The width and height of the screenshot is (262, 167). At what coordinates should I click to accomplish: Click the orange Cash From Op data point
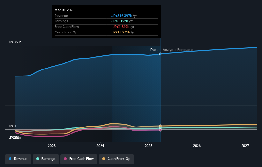click(160, 126)
